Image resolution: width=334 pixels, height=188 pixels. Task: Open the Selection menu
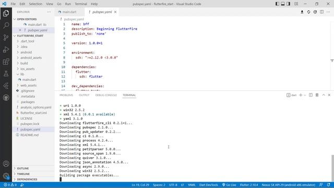tap(35, 4)
